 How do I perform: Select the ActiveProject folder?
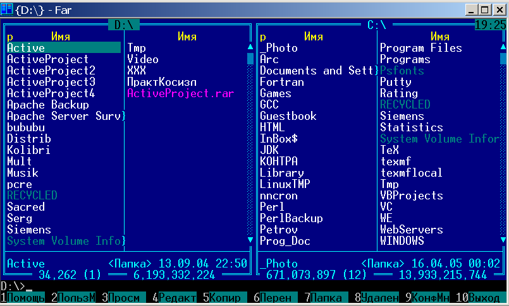point(47,59)
